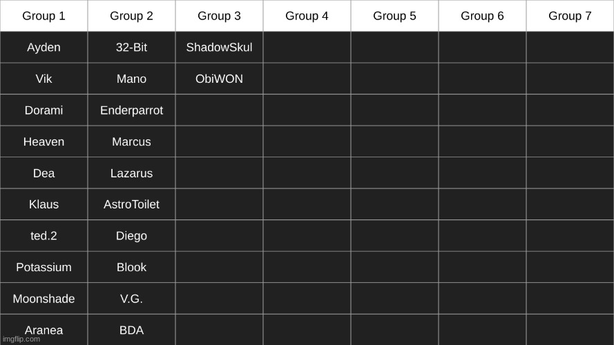Click the Heaven cell

44,141
